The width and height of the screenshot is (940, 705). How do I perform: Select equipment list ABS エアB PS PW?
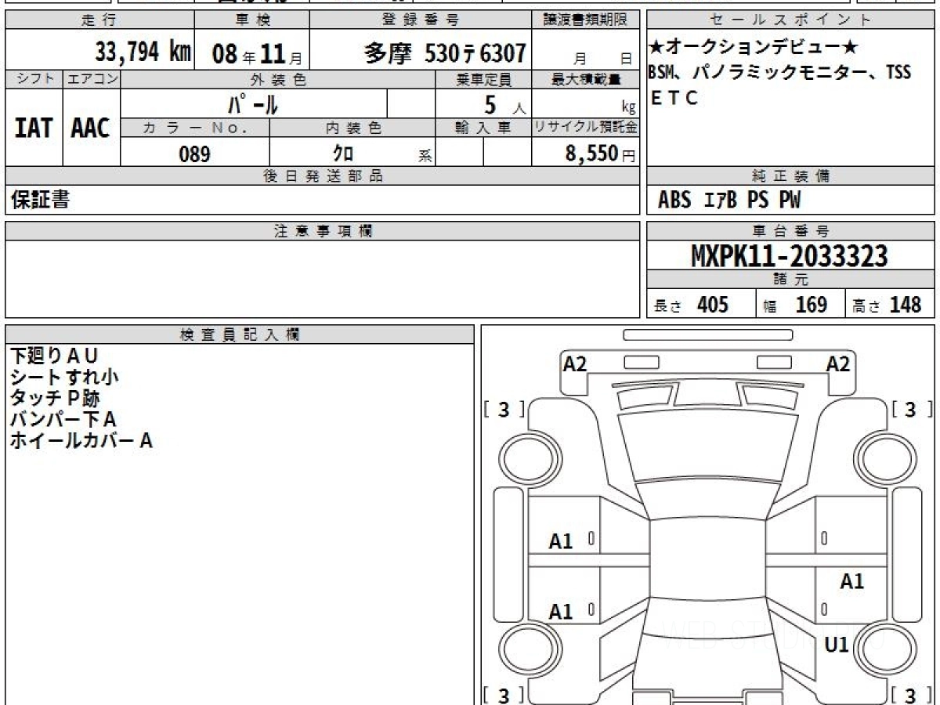[729, 201]
